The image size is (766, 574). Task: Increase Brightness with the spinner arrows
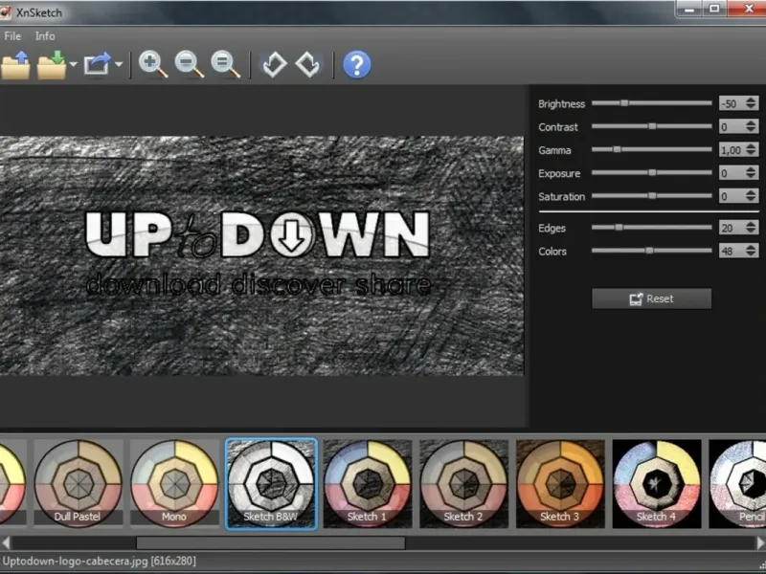point(752,100)
